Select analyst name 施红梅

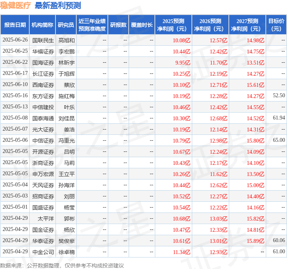point(67,96)
